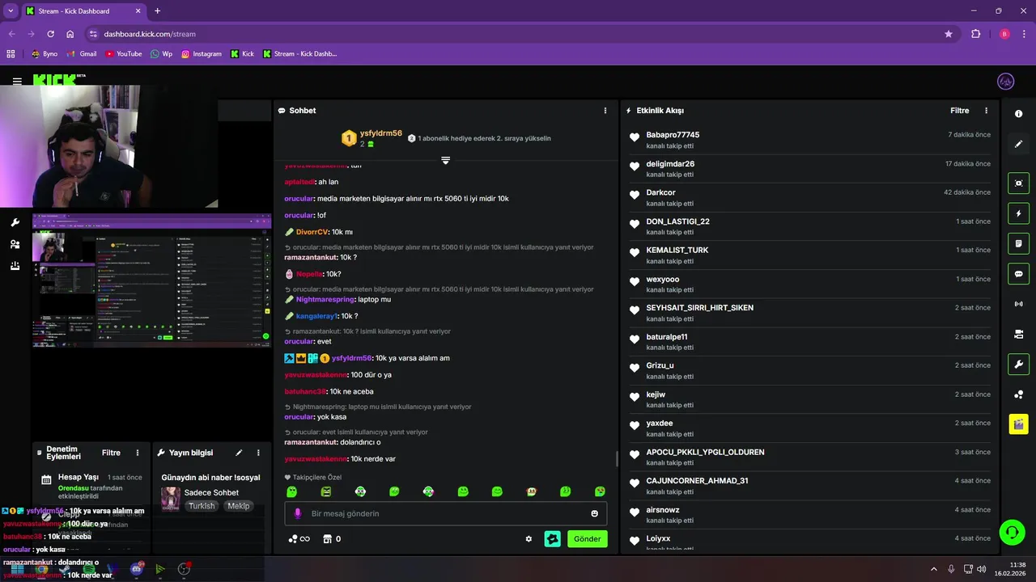Click the Sadece Sohbet category thumbnail
This screenshot has height=582, width=1036.
[x=170, y=499]
